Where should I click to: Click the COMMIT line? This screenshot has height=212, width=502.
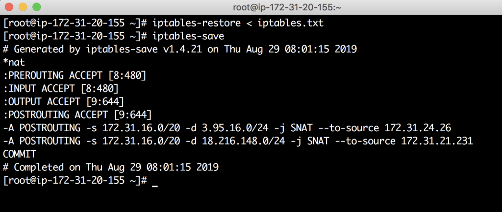tap(19, 154)
